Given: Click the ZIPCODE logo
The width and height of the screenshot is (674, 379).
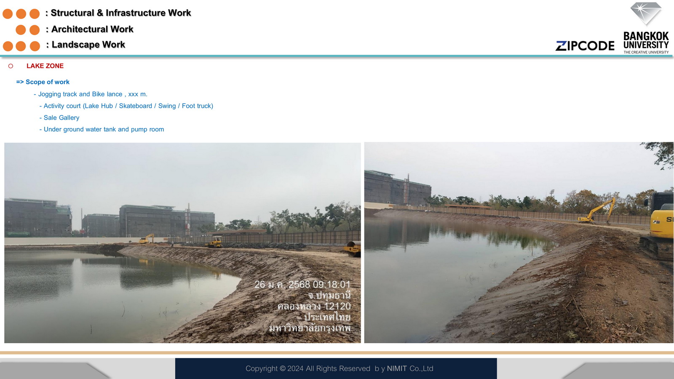Looking at the screenshot, I should click(x=585, y=46).
